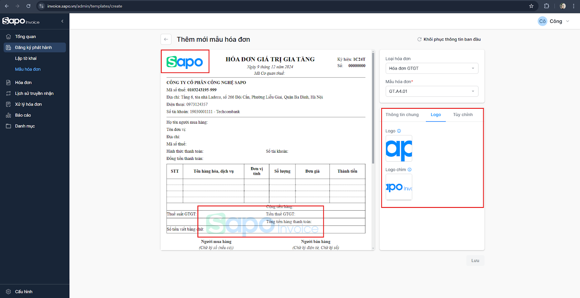Select the Logo tab
580x298 pixels.
tap(436, 115)
